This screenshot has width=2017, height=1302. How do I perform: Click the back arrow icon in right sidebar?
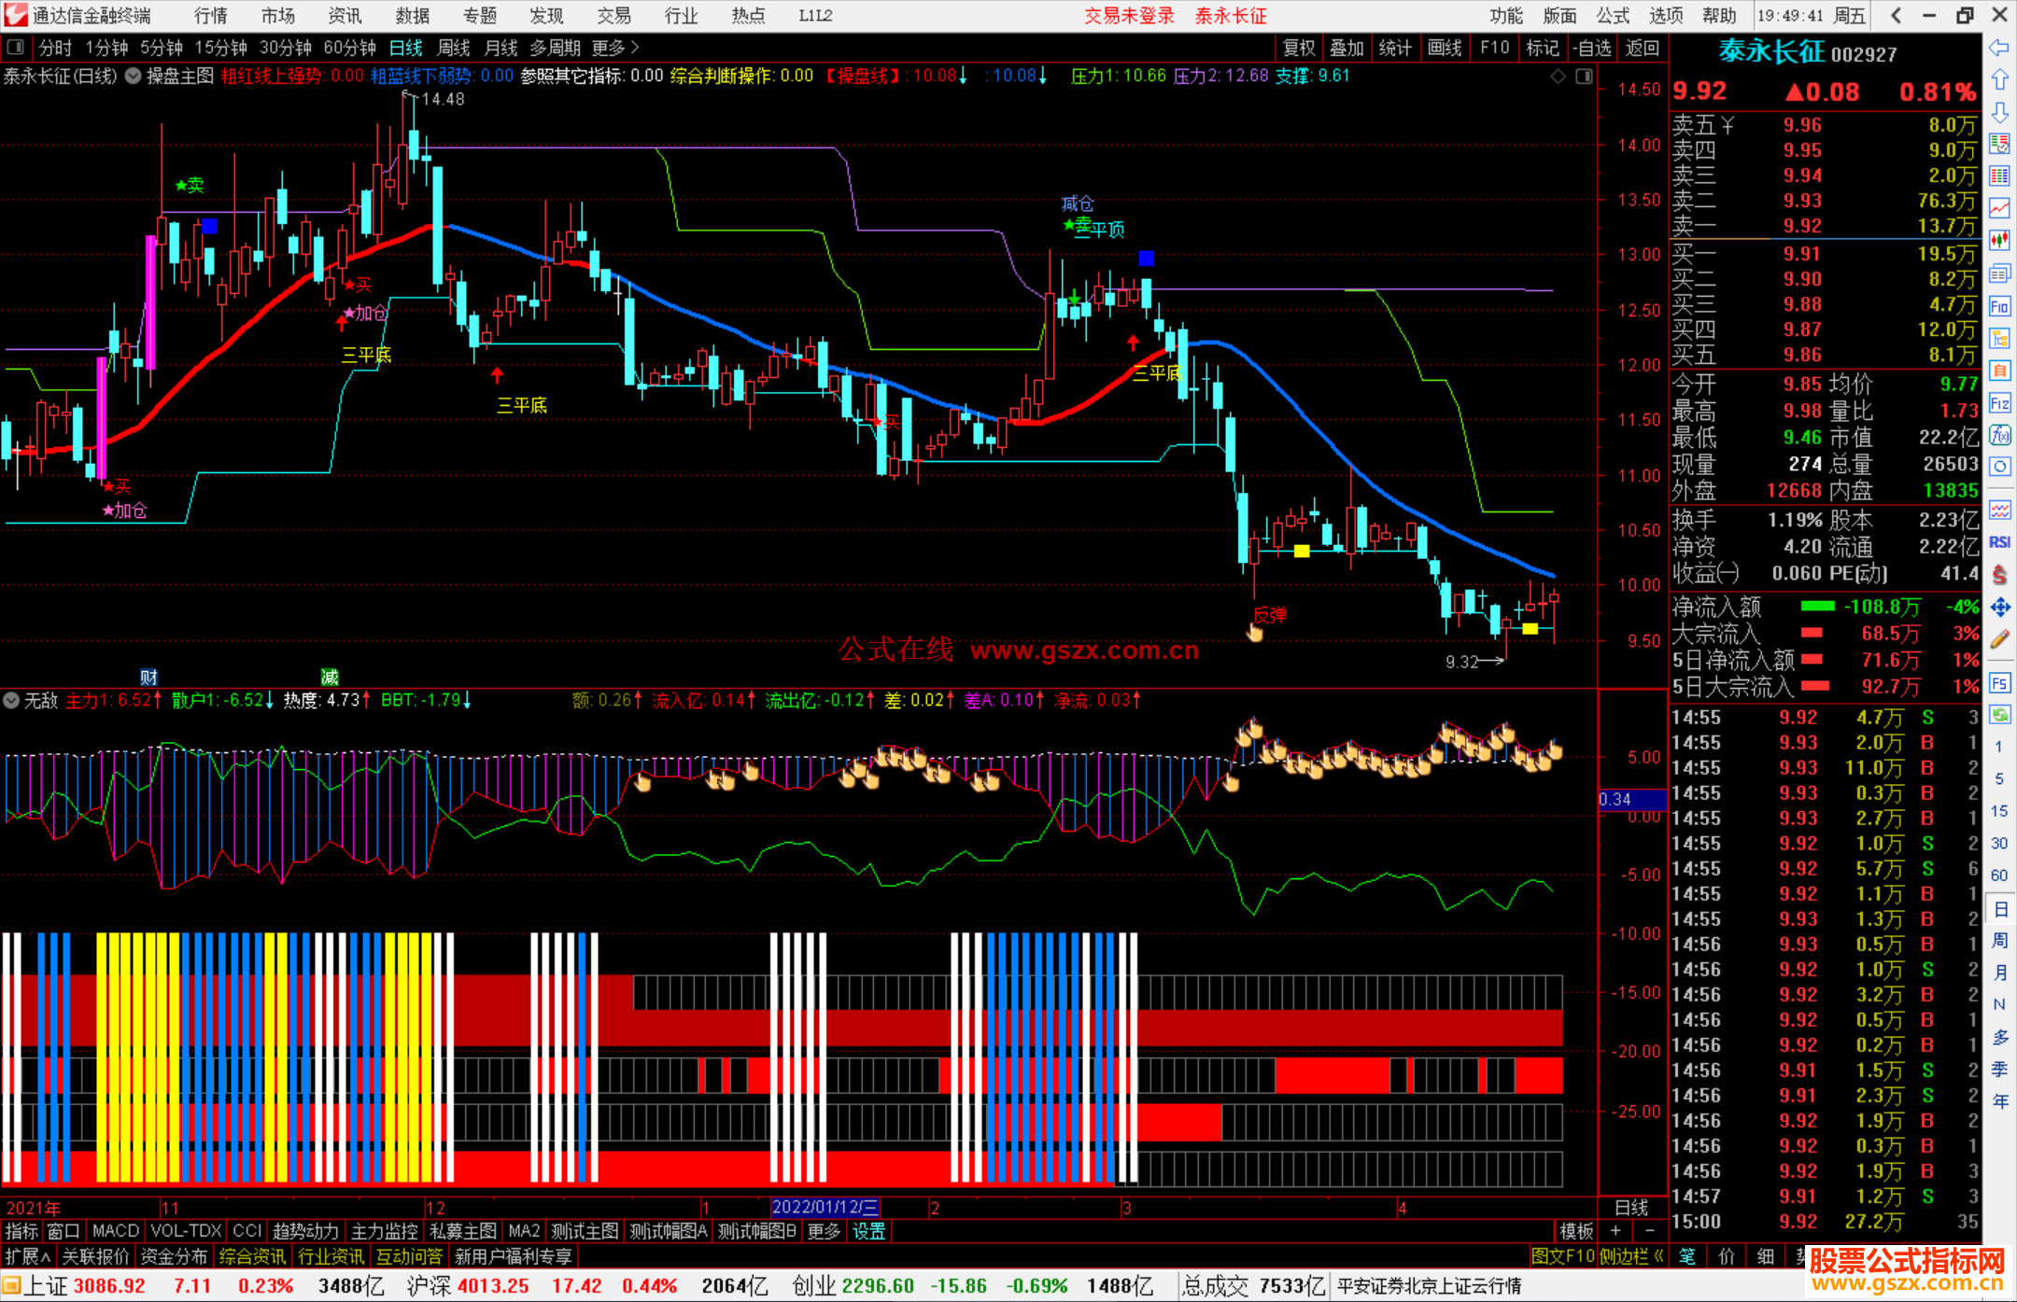click(1999, 49)
